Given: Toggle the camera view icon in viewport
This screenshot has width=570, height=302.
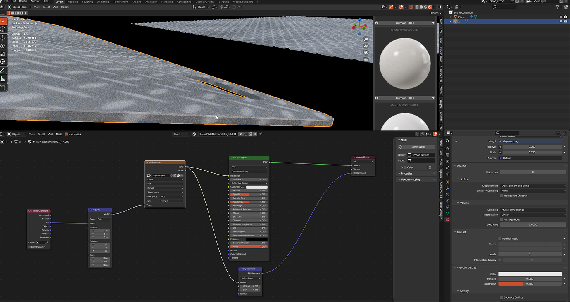Looking at the screenshot, I should (366, 53).
